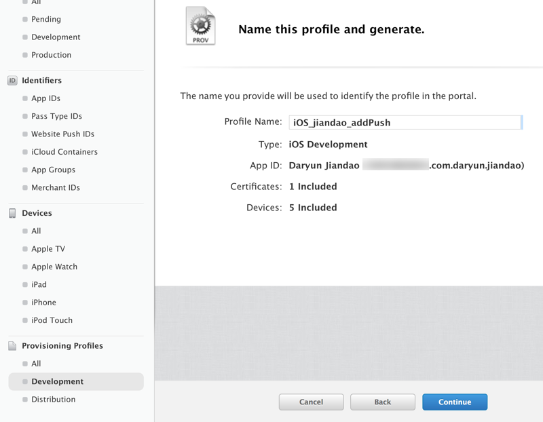Show Apple TV devices
Image resolution: width=543 pixels, height=422 pixels.
[x=48, y=249]
